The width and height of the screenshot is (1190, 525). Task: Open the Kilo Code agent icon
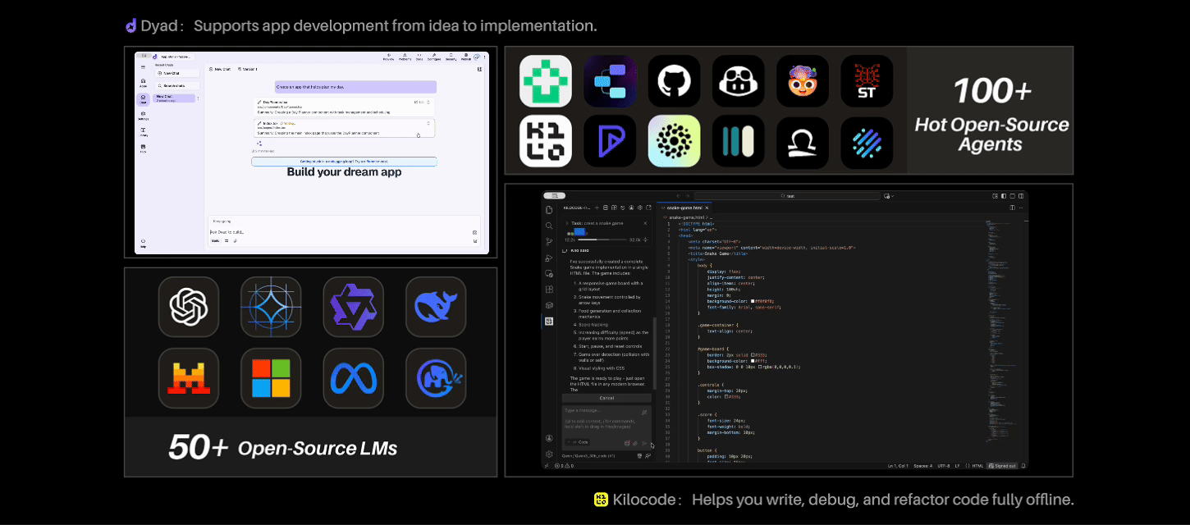[546, 141]
